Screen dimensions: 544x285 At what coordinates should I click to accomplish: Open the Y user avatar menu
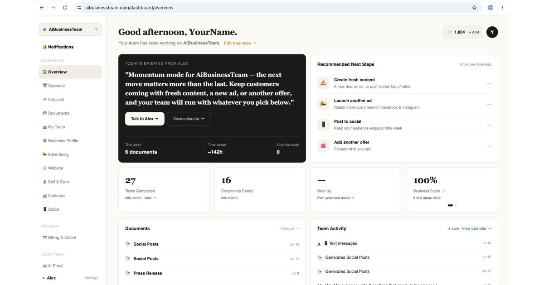click(x=492, y=32)
